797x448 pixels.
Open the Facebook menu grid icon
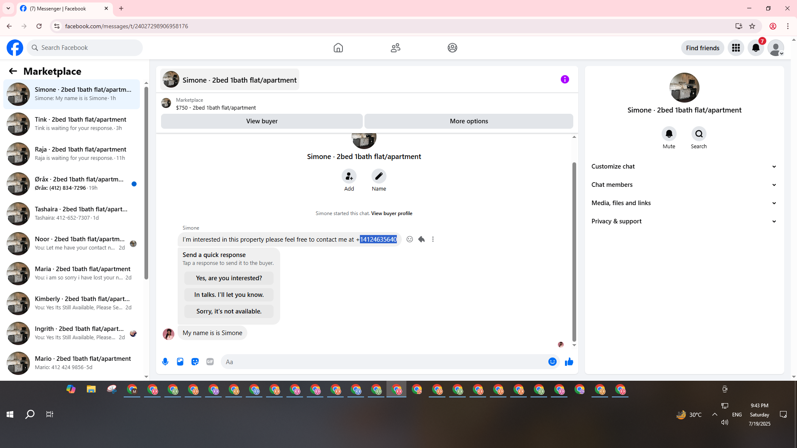click(736, 48)
